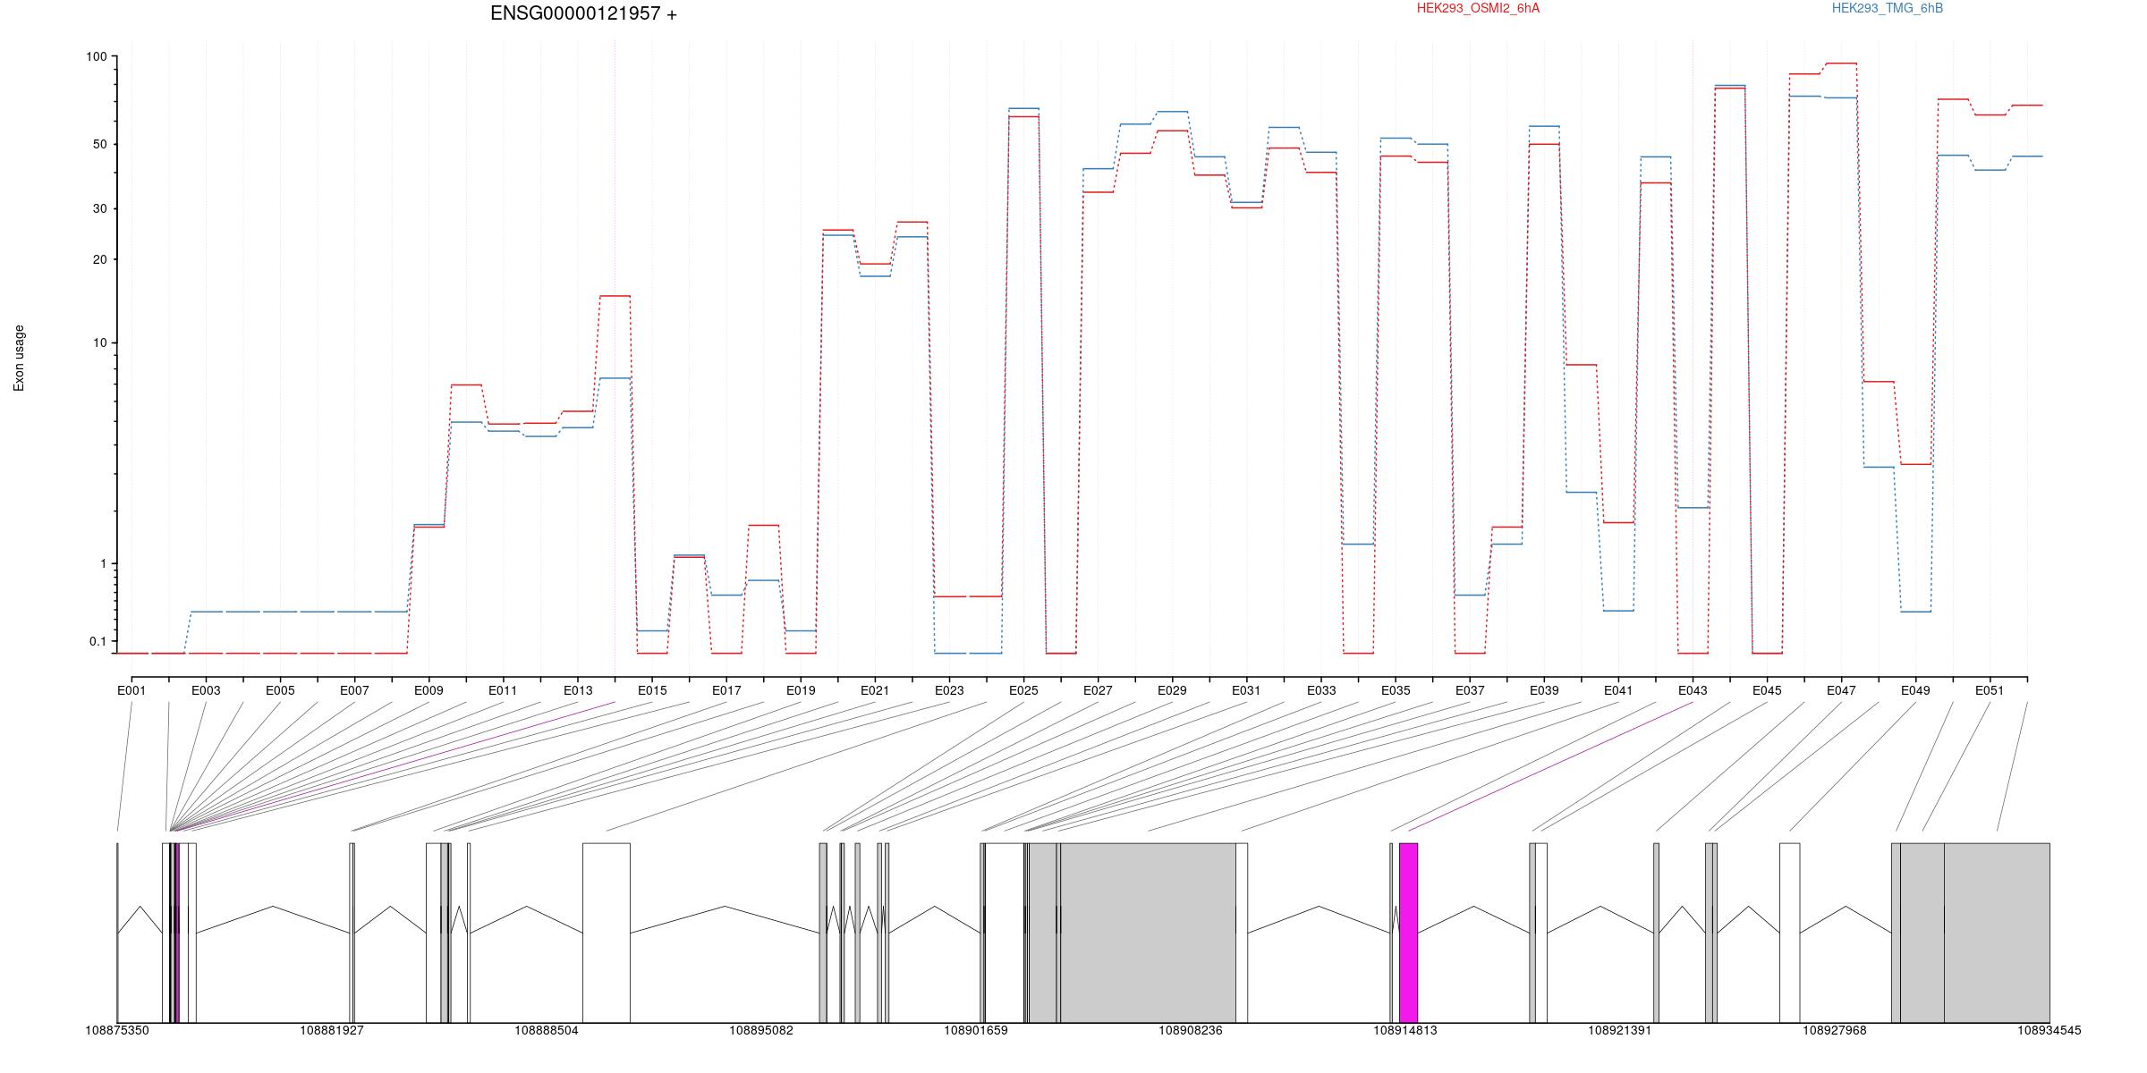Click genomic coordinate 108875350
The height and width of the screenshot is (1073, 2147).
point(117,1031)
